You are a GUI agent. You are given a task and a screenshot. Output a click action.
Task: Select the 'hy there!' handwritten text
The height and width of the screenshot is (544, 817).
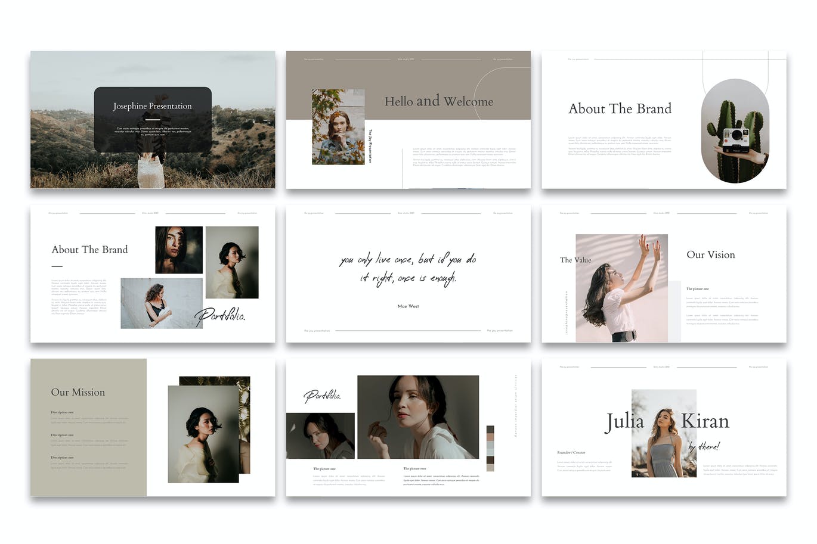coord(704,446)
